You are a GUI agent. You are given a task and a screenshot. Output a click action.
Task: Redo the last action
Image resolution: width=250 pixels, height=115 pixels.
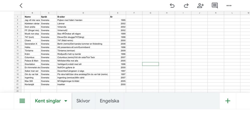pos(186,5)
